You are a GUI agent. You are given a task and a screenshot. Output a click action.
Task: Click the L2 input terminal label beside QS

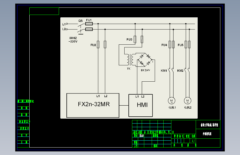click(64, 29)
